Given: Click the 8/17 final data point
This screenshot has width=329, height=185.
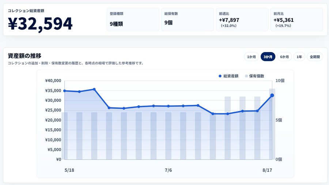Looking at the screenshot, I should point(272,95).
